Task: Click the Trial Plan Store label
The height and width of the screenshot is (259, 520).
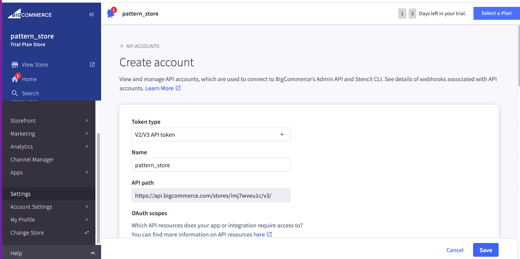Action: [28, 45]
